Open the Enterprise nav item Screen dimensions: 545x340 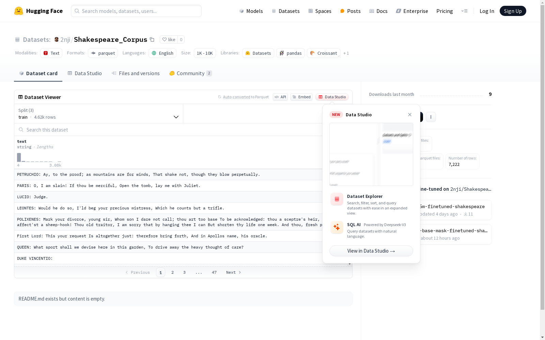pos(412,11)
